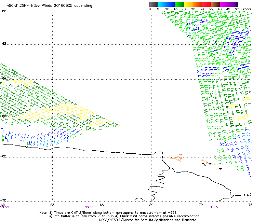Click the orange wind barb cluster near -68 latitude

pos(177,157)
